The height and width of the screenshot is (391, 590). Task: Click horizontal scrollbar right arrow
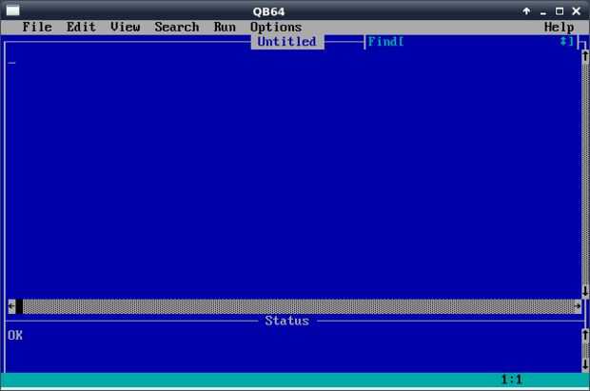(578, 306)
